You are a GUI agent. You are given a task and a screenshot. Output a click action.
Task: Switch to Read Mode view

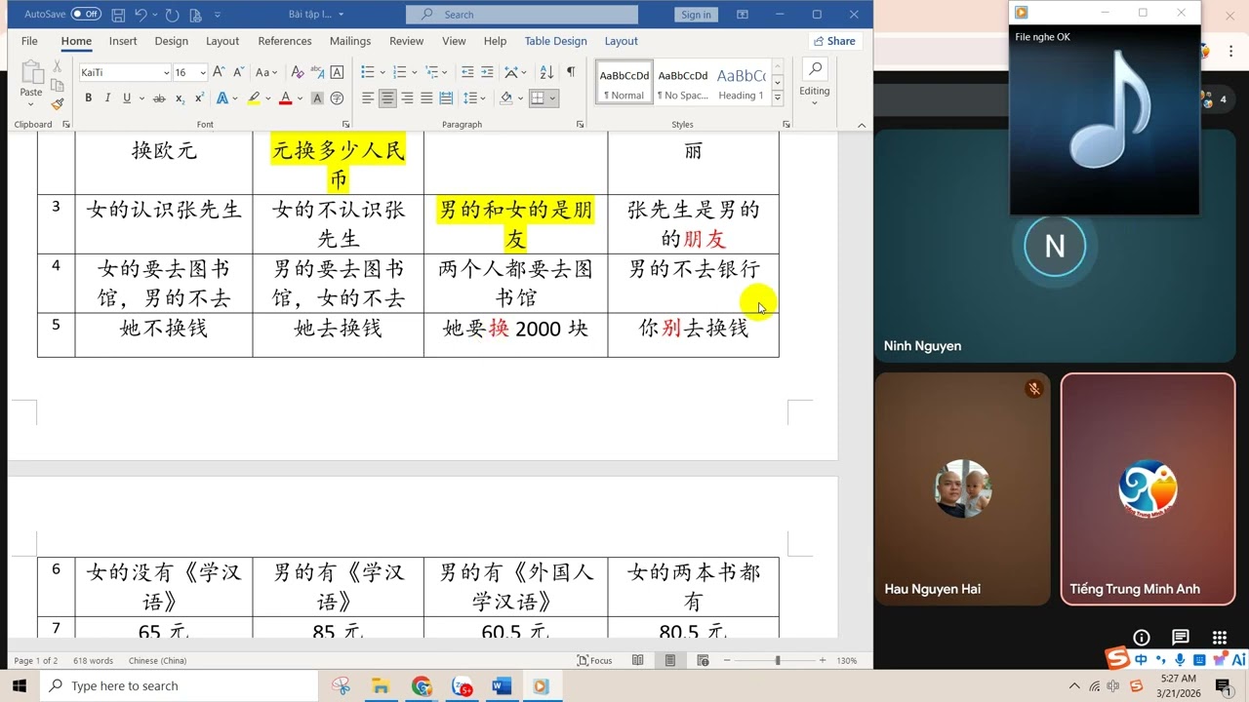637,660
